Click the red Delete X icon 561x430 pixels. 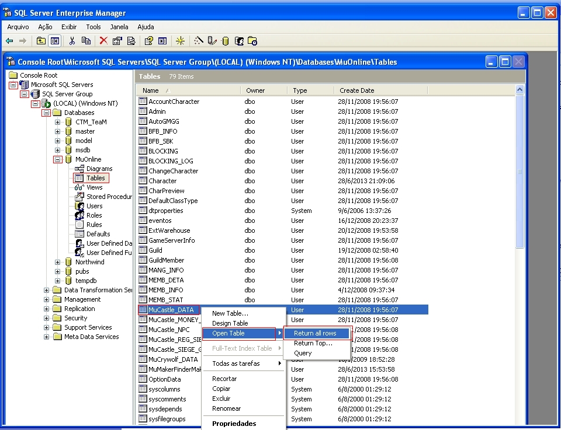click(103, 41)
